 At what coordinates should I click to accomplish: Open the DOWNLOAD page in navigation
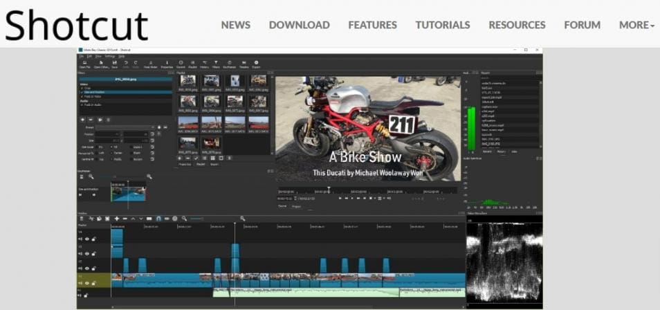(x=299, y=25)
